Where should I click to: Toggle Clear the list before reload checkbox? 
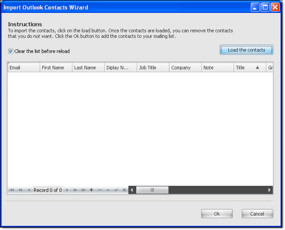(11, 51)
